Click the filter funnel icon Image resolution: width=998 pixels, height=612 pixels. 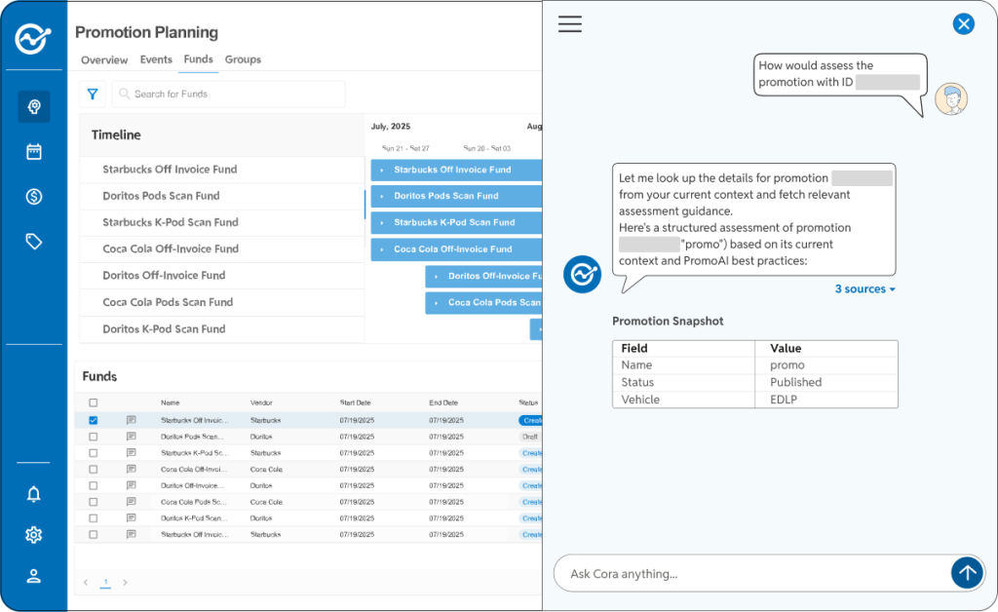coord(93,95)
